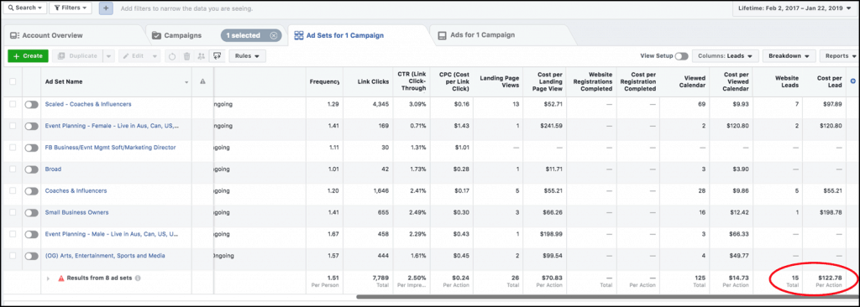Viewport: 860px width, 307px height.
Task: Click the refresh/revert circular arrow icon
Action: [x=172, y=56]
